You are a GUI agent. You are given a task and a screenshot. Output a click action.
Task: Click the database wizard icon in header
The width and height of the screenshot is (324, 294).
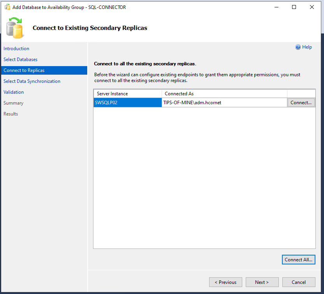(14, 28)
